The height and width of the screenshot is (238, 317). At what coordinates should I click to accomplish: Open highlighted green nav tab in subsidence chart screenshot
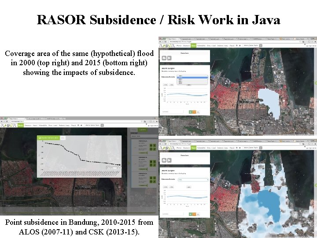tap(21, 125)
